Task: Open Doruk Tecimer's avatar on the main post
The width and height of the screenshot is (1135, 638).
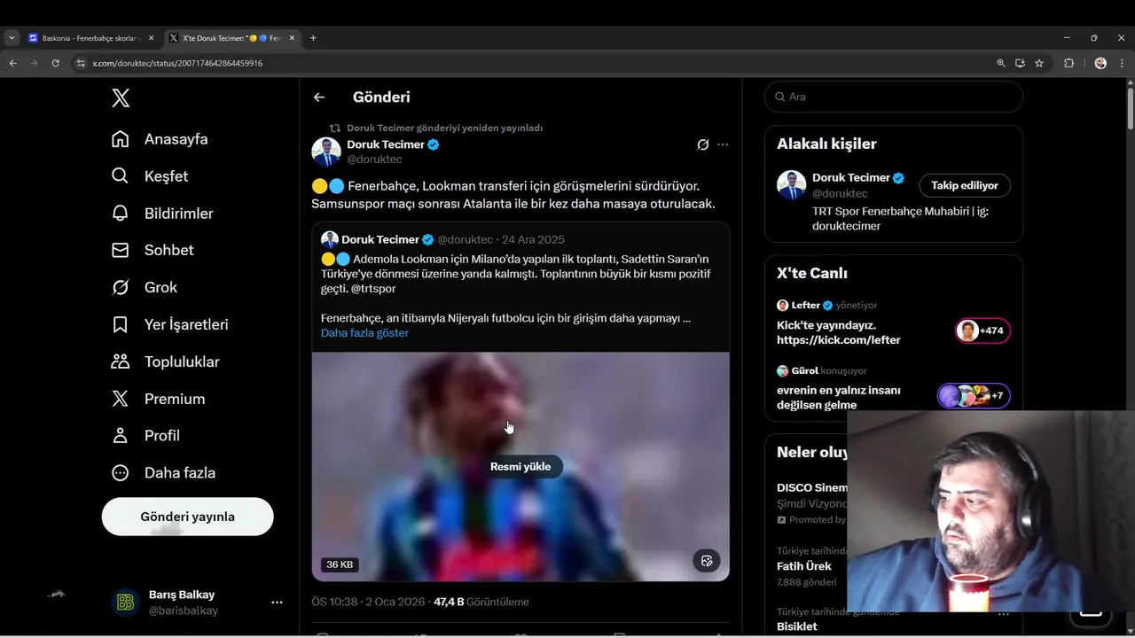Action: pyautogui.click(x=326, y=152)
